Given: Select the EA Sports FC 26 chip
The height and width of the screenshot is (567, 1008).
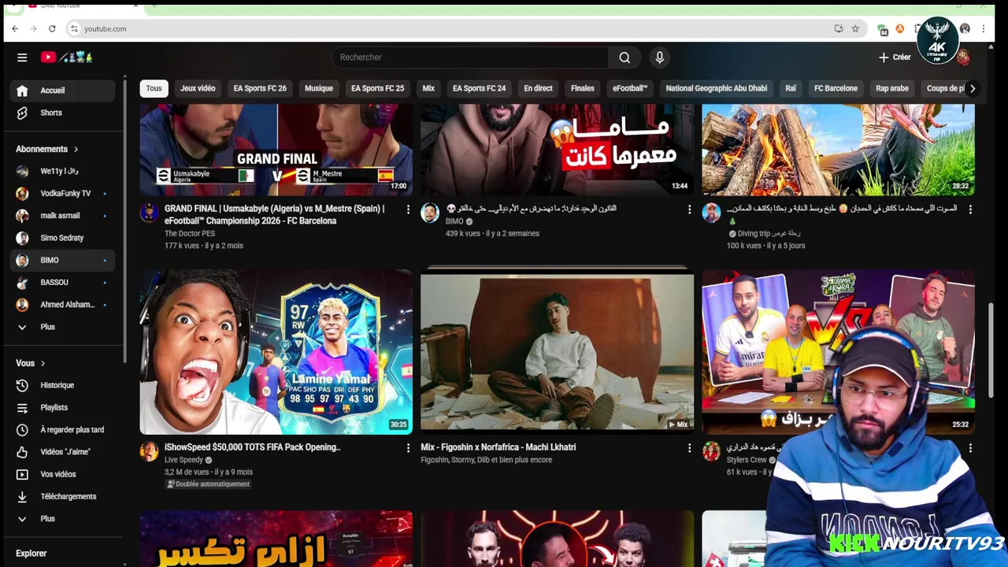Looking at the screenshot, I should (260, 88).
